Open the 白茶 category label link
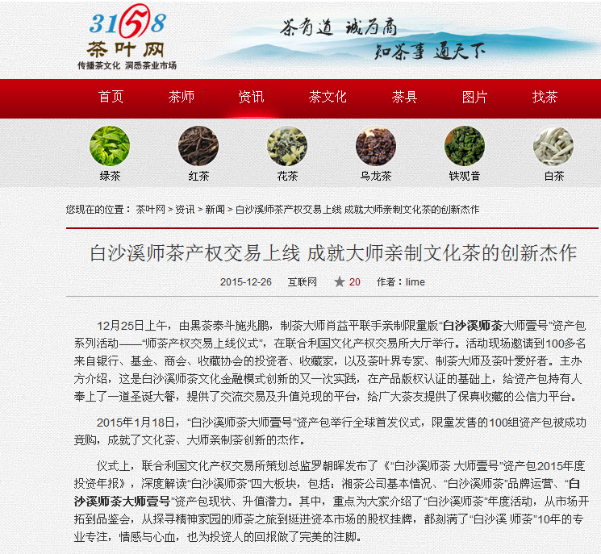This screenshot has height=554, width=601. pos(554,176)
